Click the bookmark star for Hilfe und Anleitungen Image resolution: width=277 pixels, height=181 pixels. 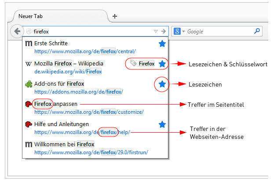pyautogui.click(x=162, y=124)
